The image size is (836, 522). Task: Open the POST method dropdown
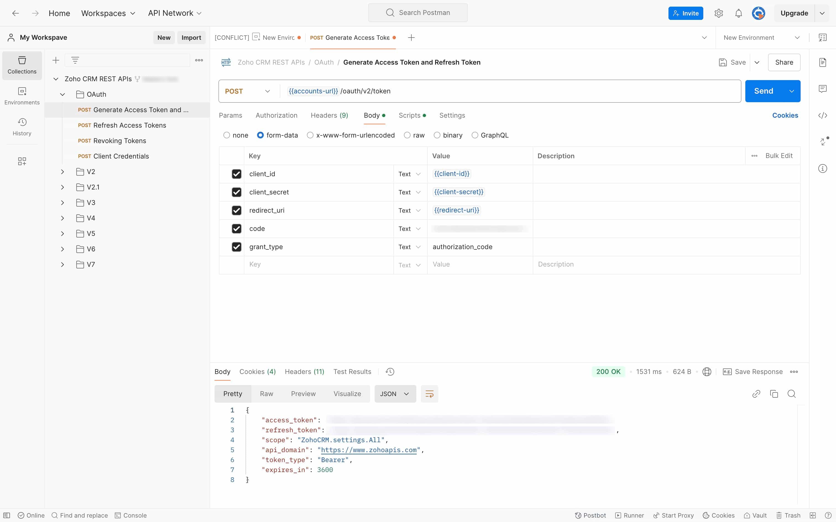click(x=247, y=91)
